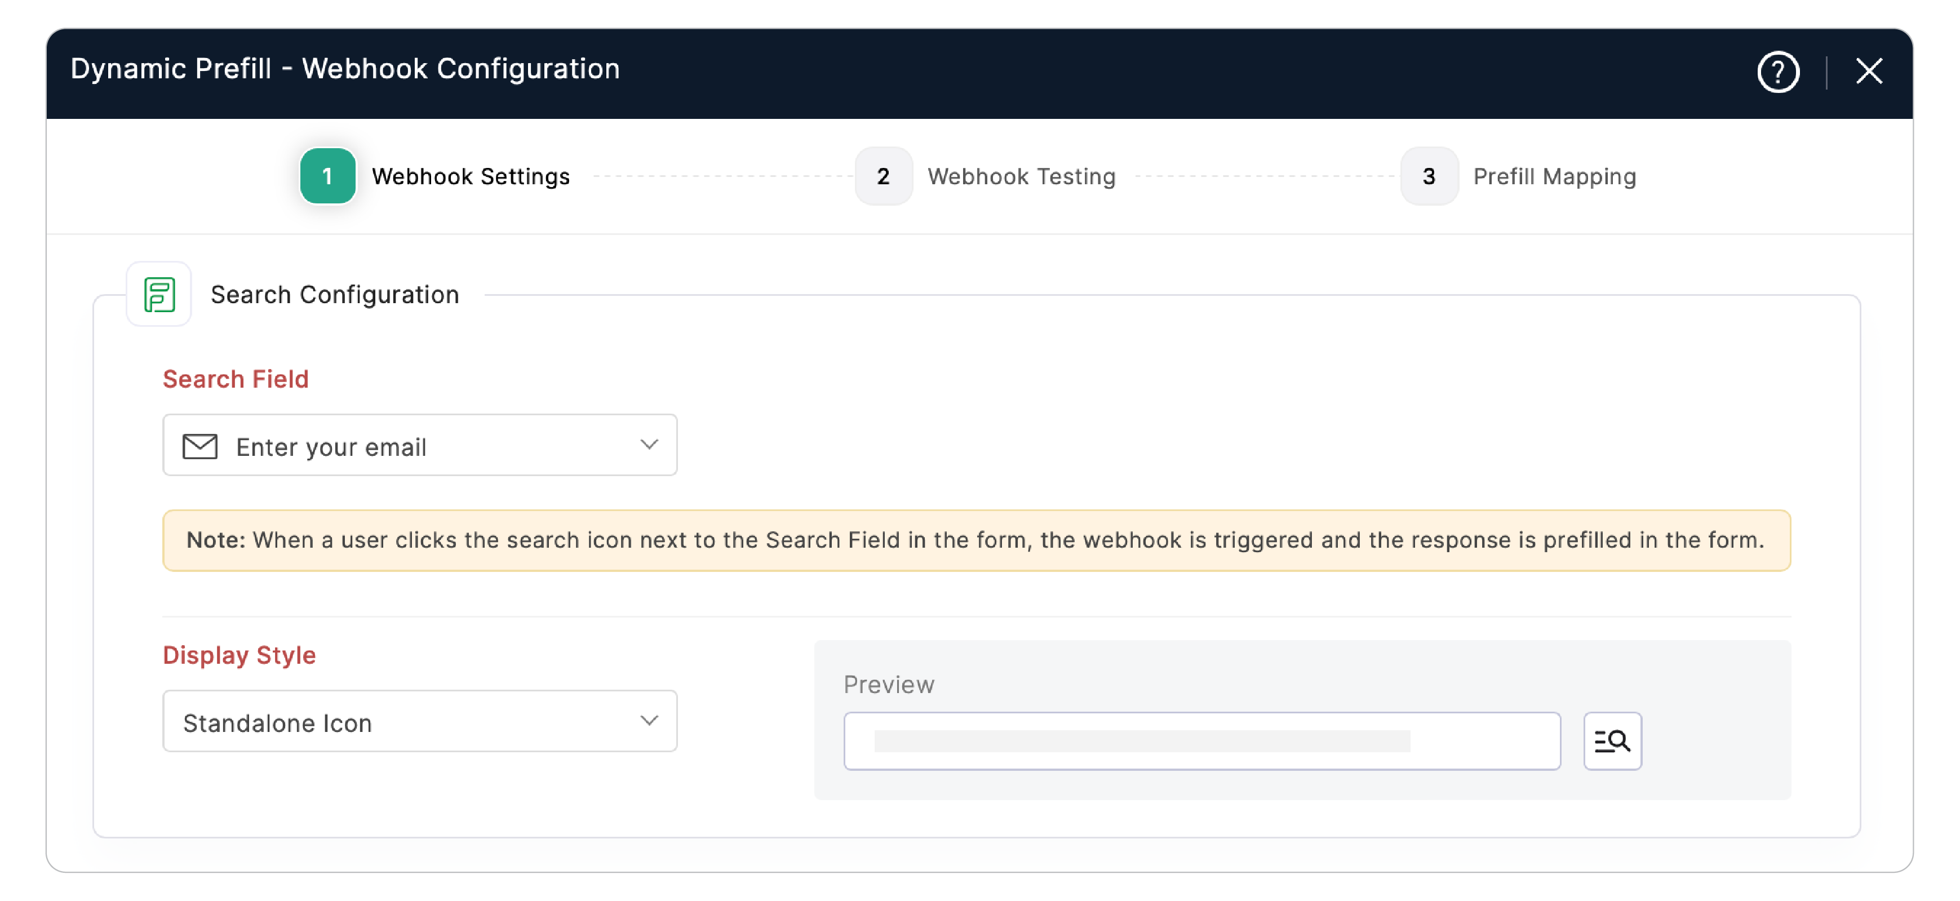Click the Search Configuration heading

pos(335,295)
